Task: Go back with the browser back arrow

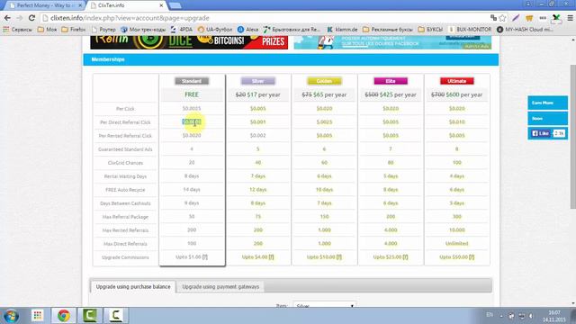Action: (x=7, y=18)
